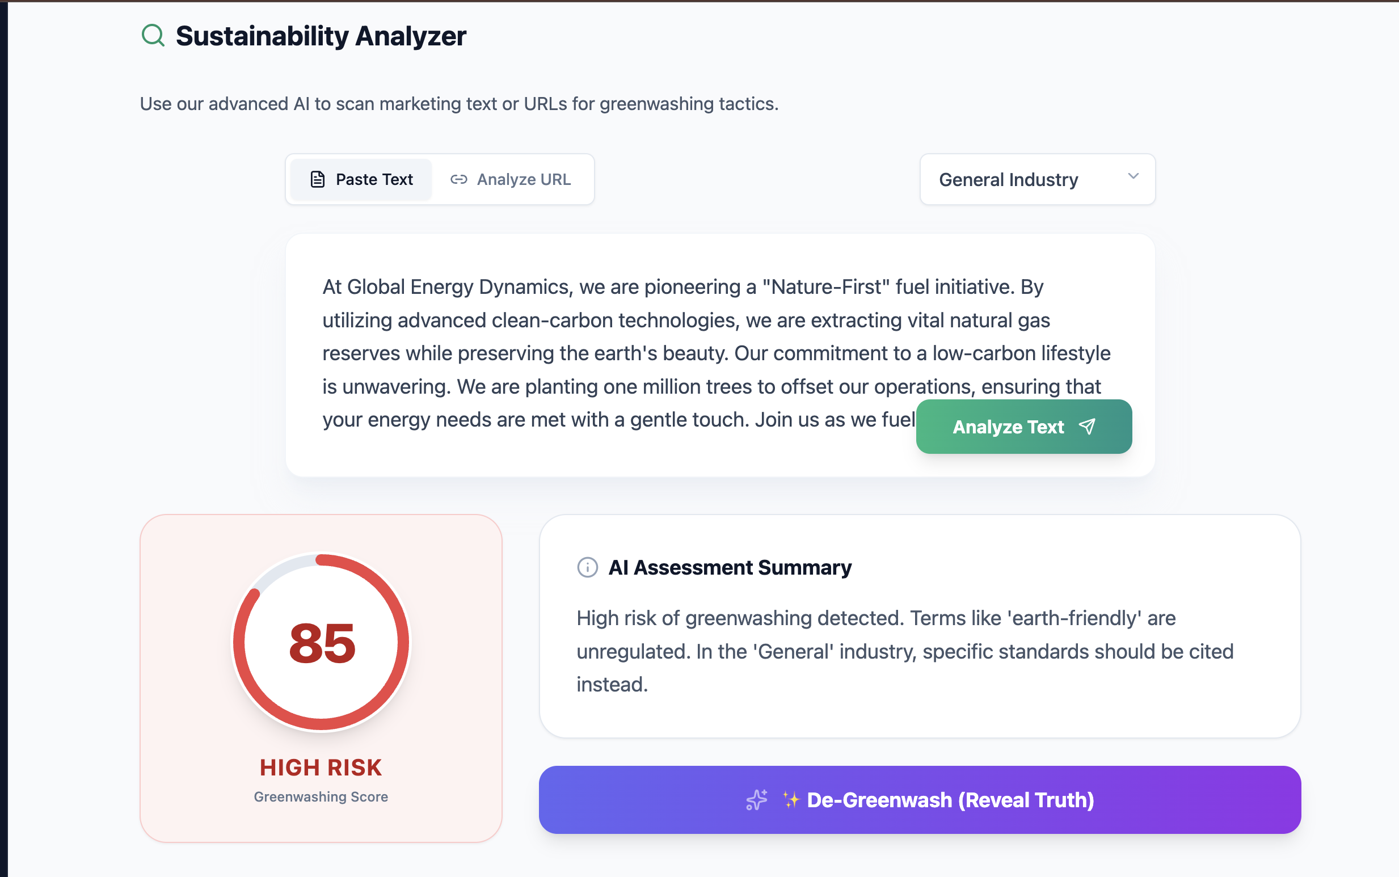
Task: Click the chevron arrow of General Industry
Action: tap(1133, 176)
